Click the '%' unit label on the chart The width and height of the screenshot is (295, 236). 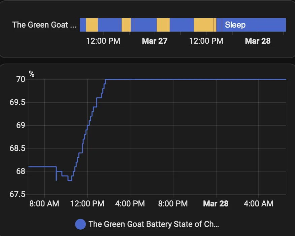(x=32, y=74)
